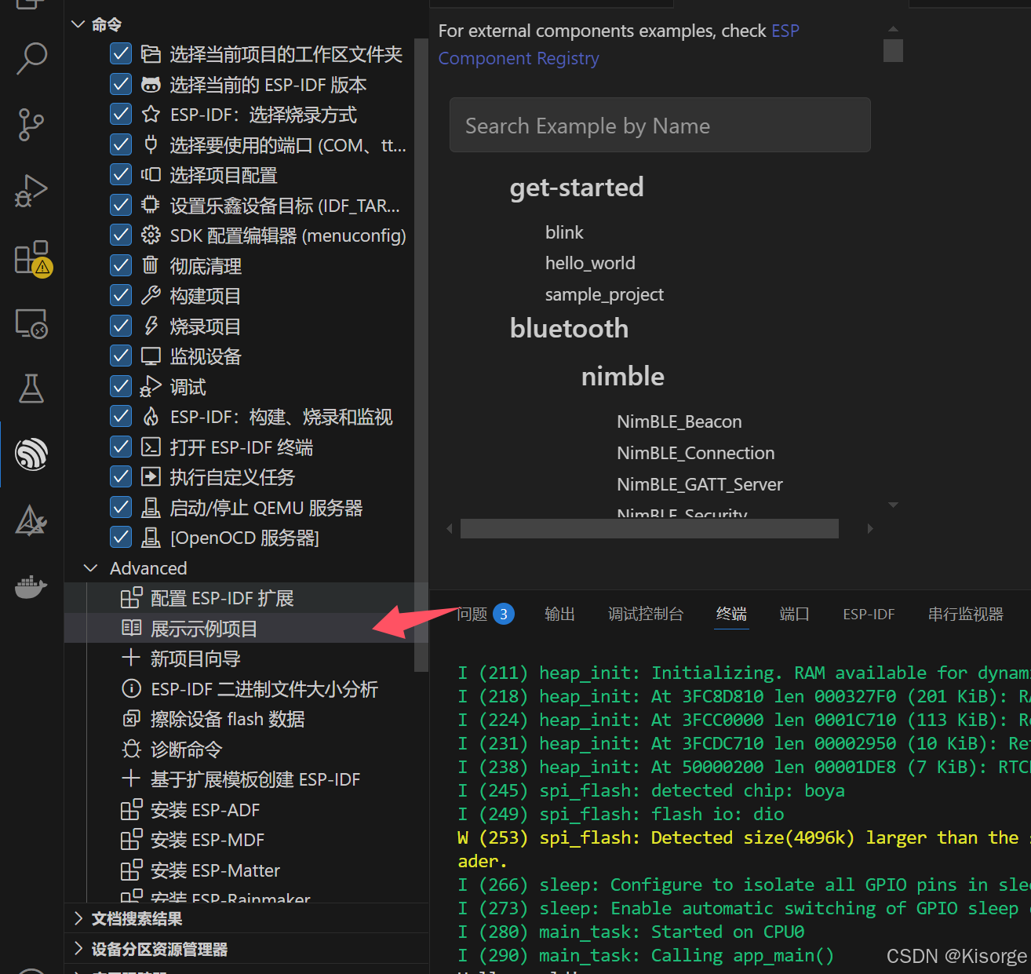Open Testing flask icon in activity bar

click(31, 388)
